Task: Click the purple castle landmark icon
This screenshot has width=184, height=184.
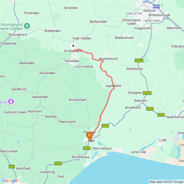Action: coord(11,102)
